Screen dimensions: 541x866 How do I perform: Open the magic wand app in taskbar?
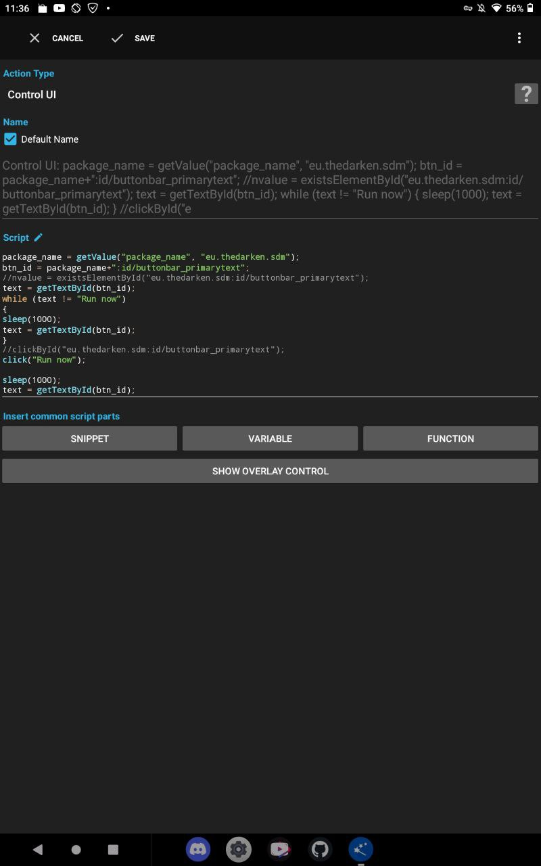360,849
